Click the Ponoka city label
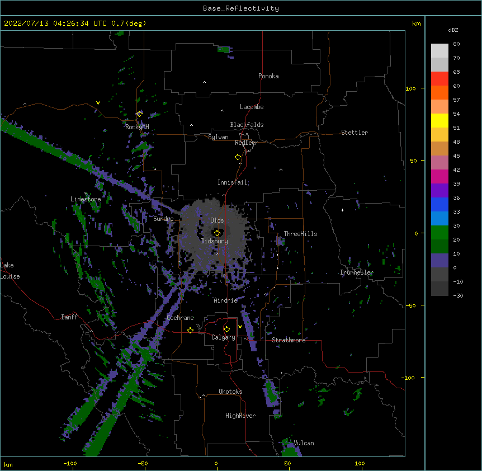 click(268, 76)
